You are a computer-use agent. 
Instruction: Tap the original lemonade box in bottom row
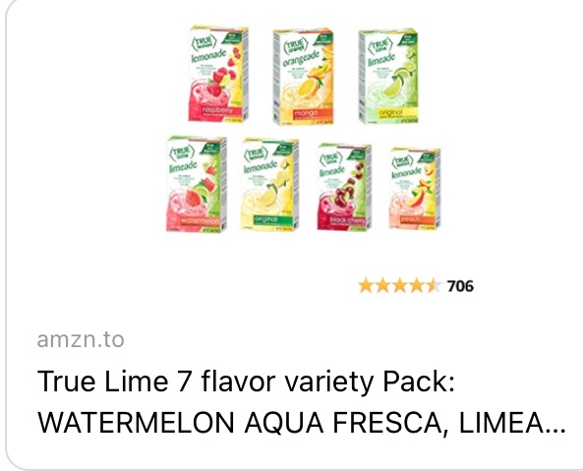269,185
